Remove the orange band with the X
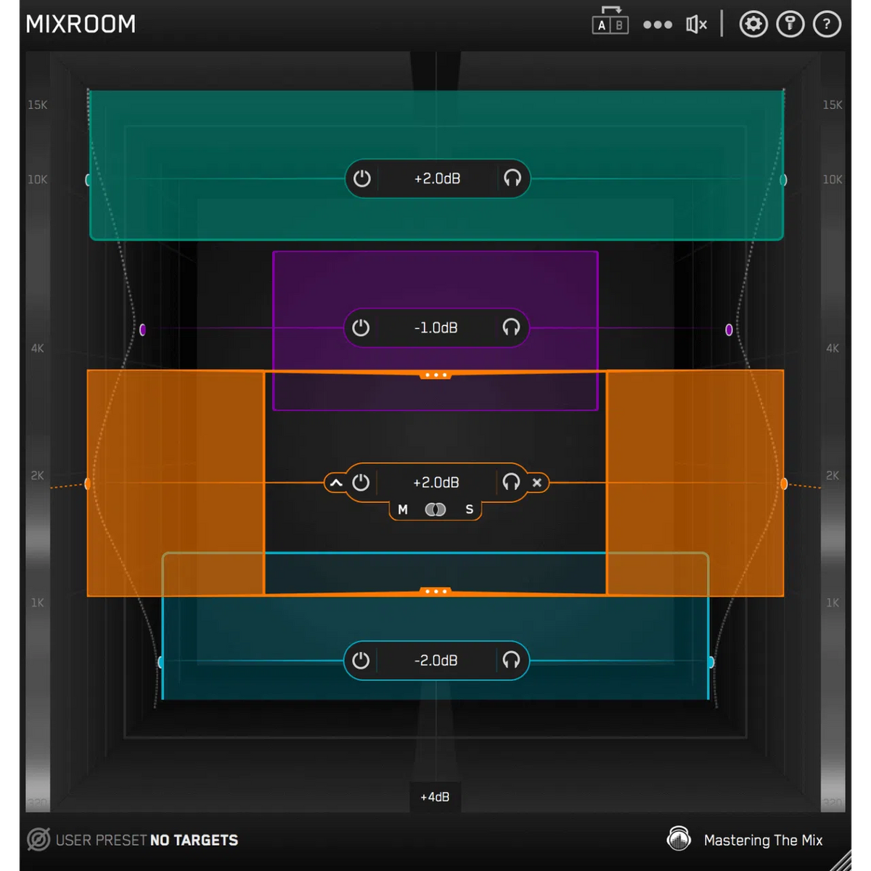Image resolution: width=871 pixels, height=871 pixels. click(x=537, y=482)
